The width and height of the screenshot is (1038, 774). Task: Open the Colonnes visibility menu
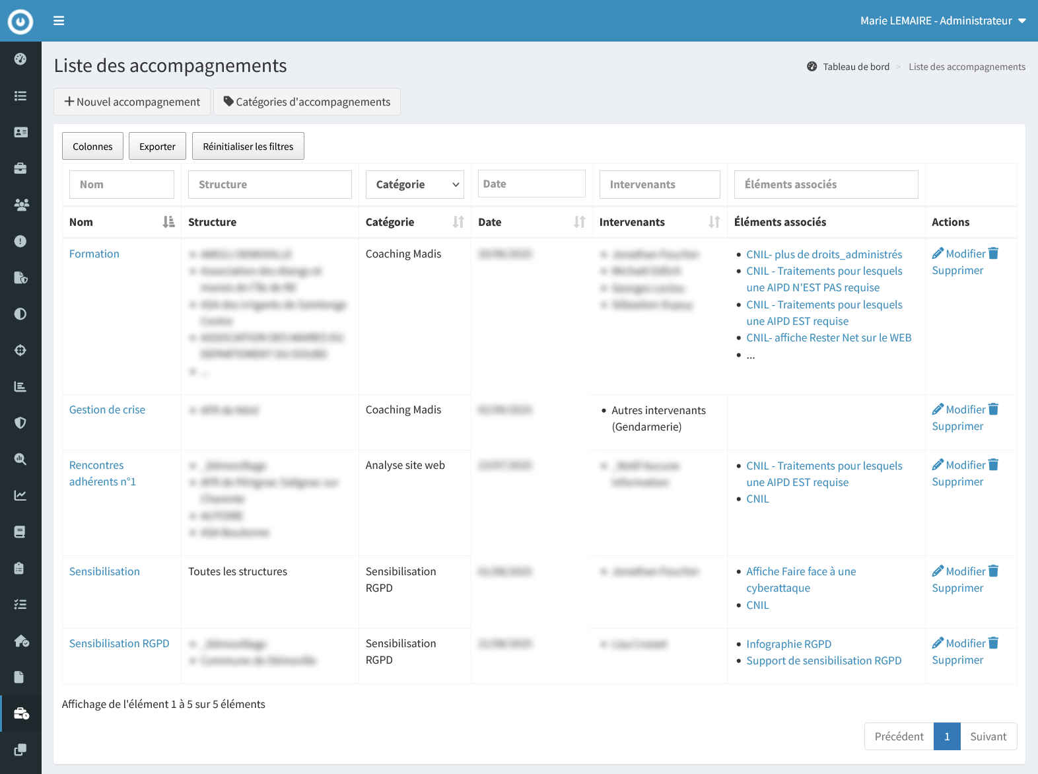coord(92,147)
